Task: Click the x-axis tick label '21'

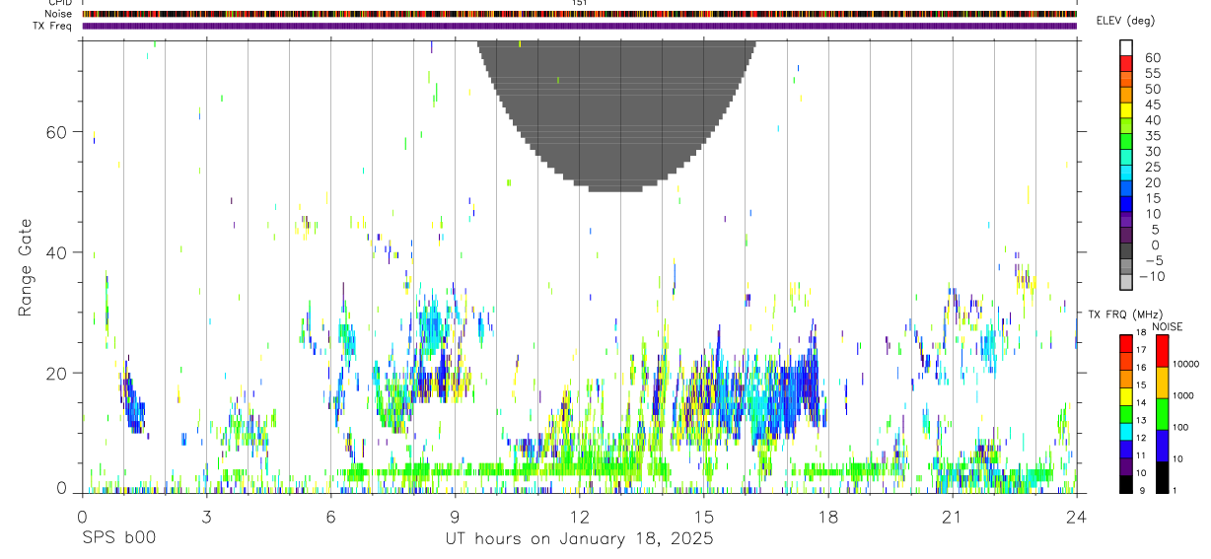Action: click(952, 517)
